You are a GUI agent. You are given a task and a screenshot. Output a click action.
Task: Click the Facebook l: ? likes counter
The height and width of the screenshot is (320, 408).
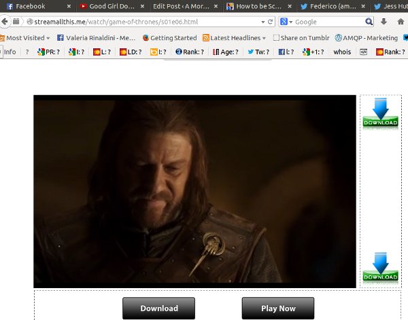pyautogui.click(x=286, y=52)
